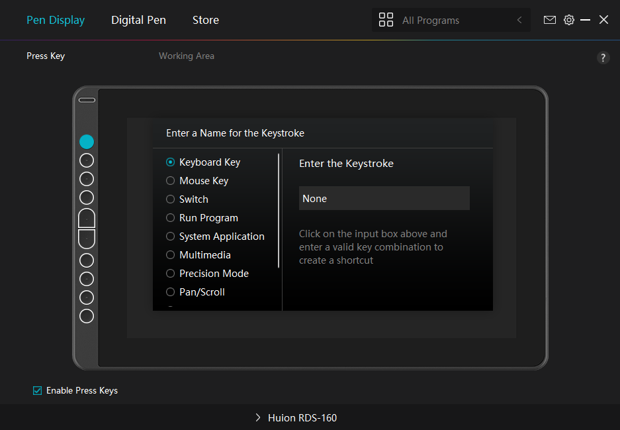Uncheck the Enable Press Keys checkbox
This screenshot has width=620, height=430.
coord(38,390)
